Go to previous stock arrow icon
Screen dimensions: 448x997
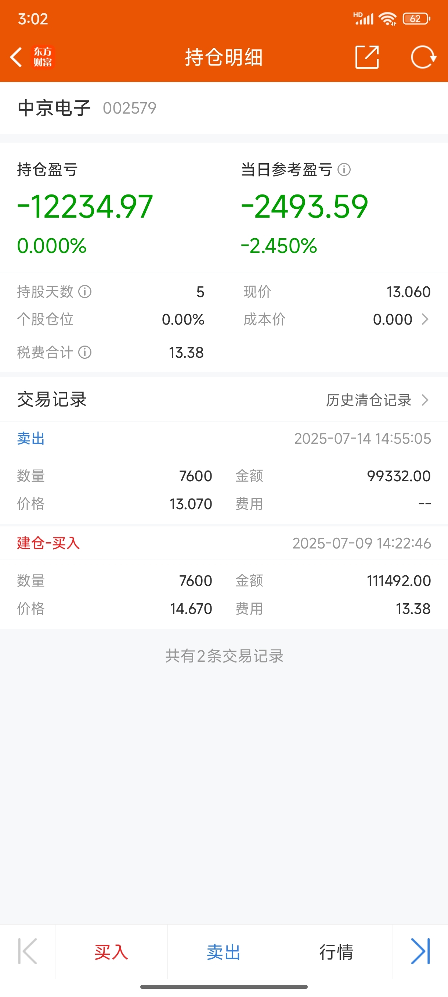pyautogui.click(x=28, y=951)
